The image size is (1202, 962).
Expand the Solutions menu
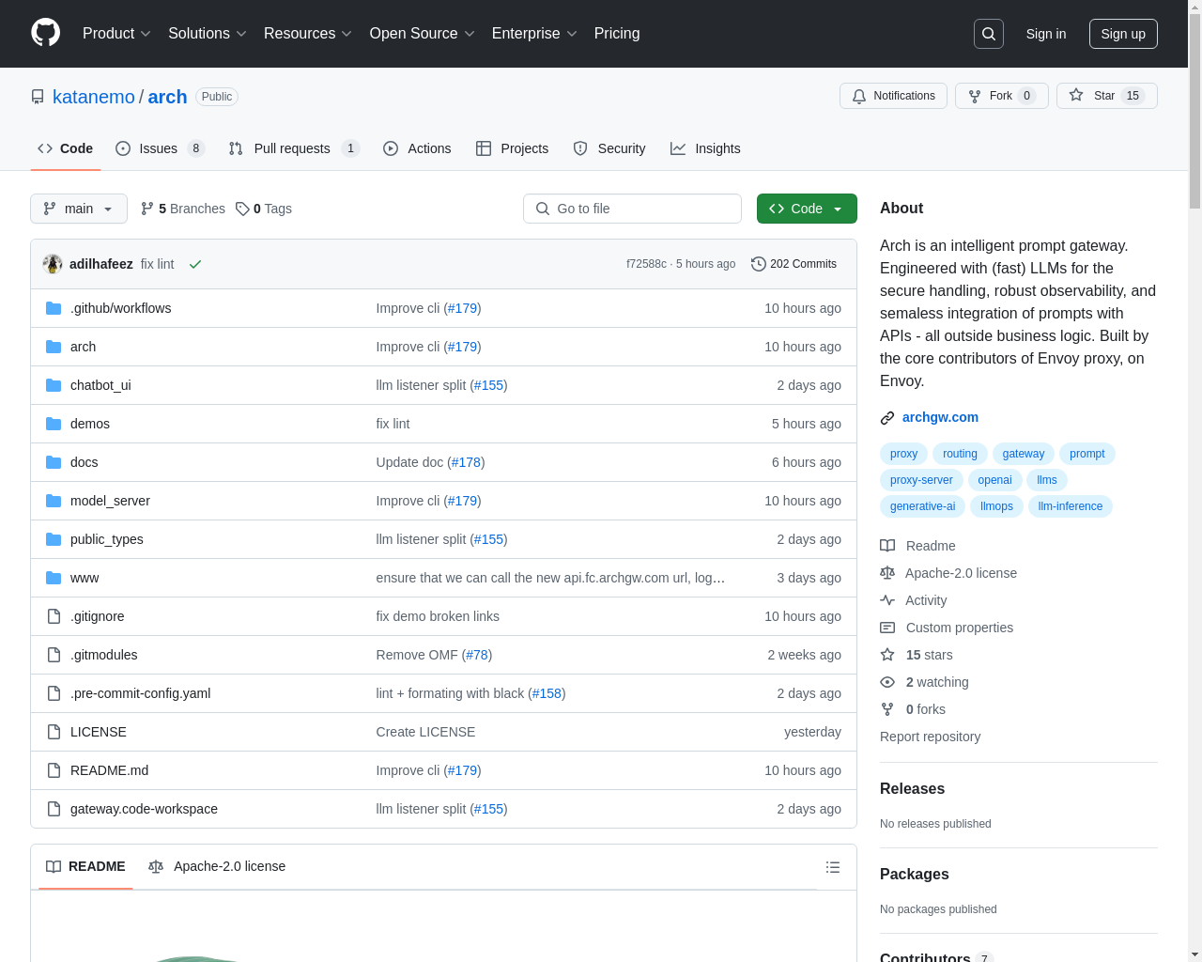point(208,34)
